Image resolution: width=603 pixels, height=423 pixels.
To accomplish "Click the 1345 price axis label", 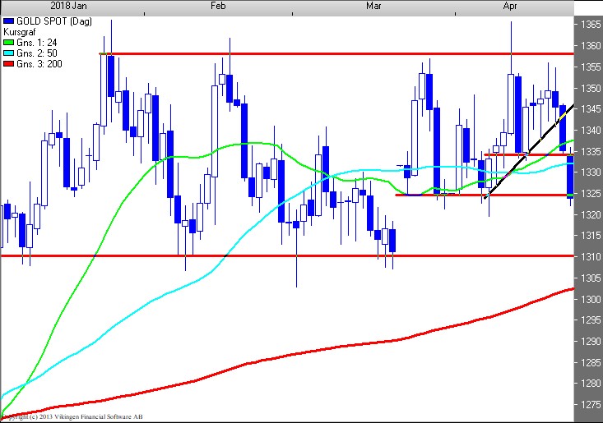I will coord(591,109).
